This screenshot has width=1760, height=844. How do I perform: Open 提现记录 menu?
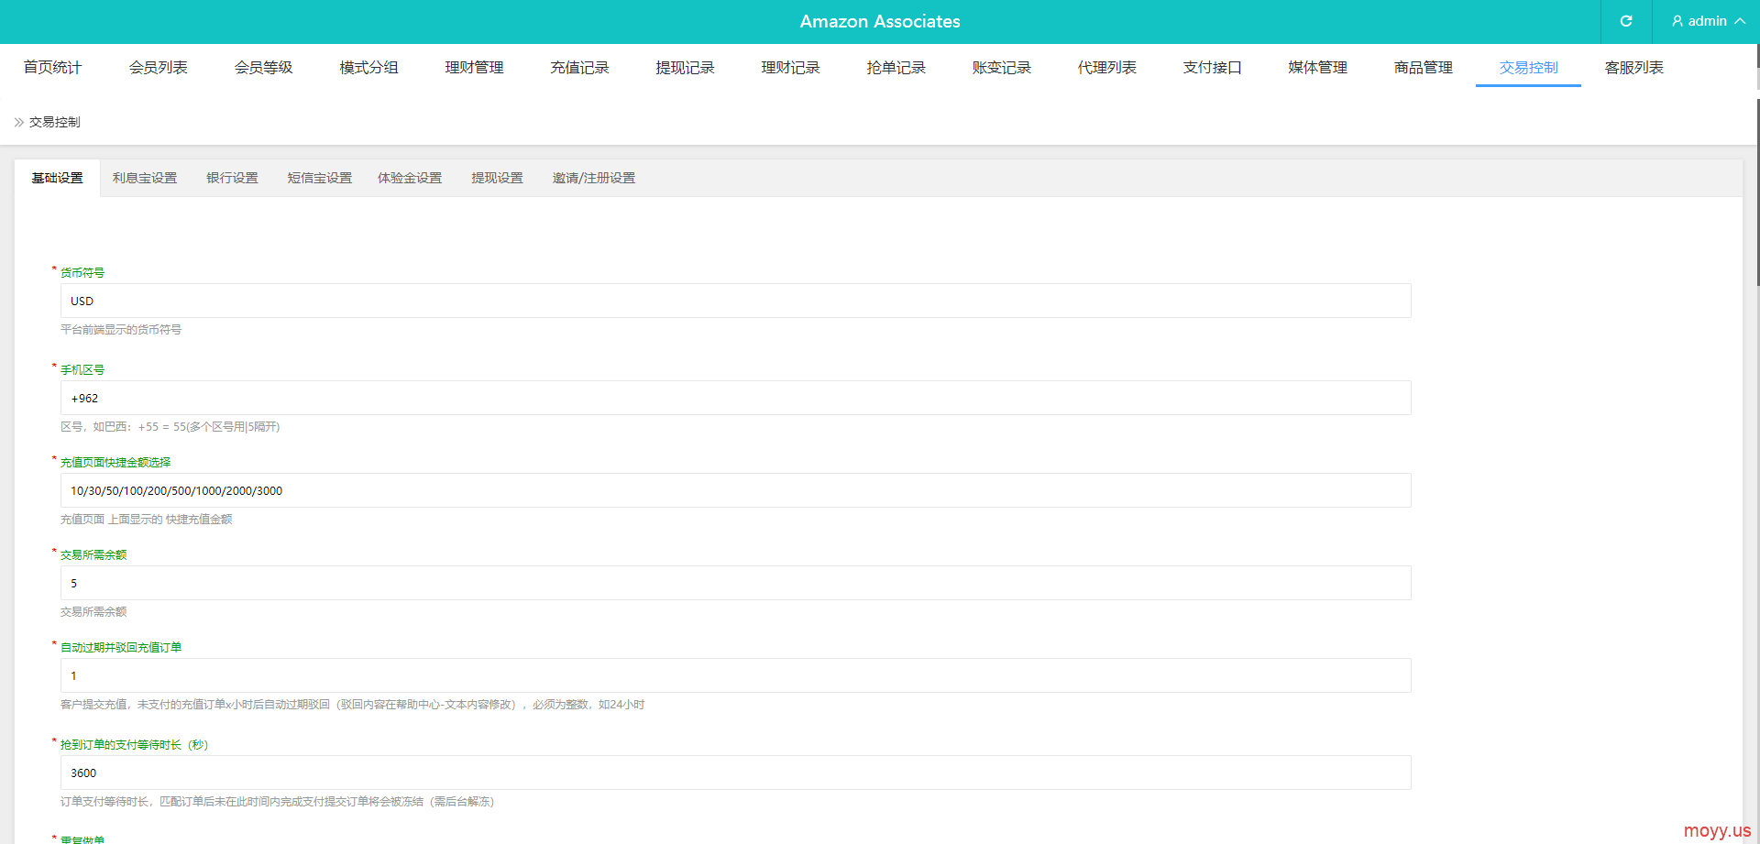tap(685, 67)
